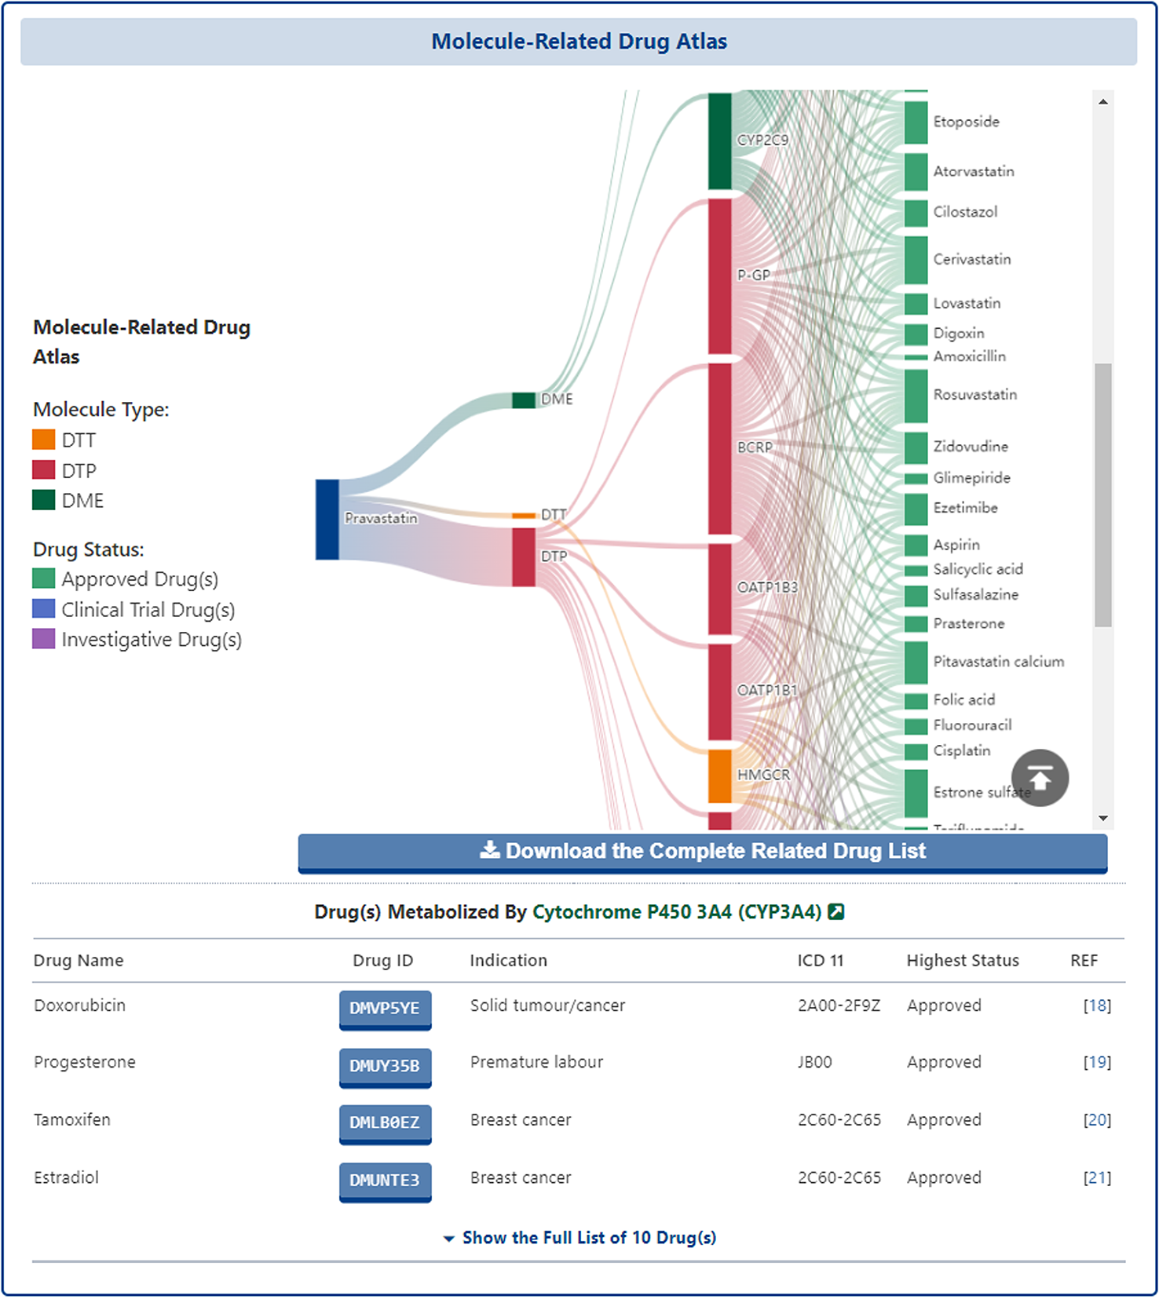Click the orange DTT legend swatch
This screenshot has height=1314, width=1159.
tap(44, 440)
